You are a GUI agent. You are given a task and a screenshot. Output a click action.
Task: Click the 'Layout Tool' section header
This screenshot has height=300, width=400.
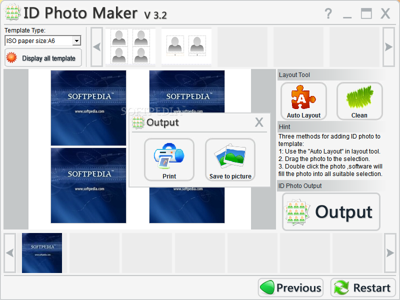(294, 75)
